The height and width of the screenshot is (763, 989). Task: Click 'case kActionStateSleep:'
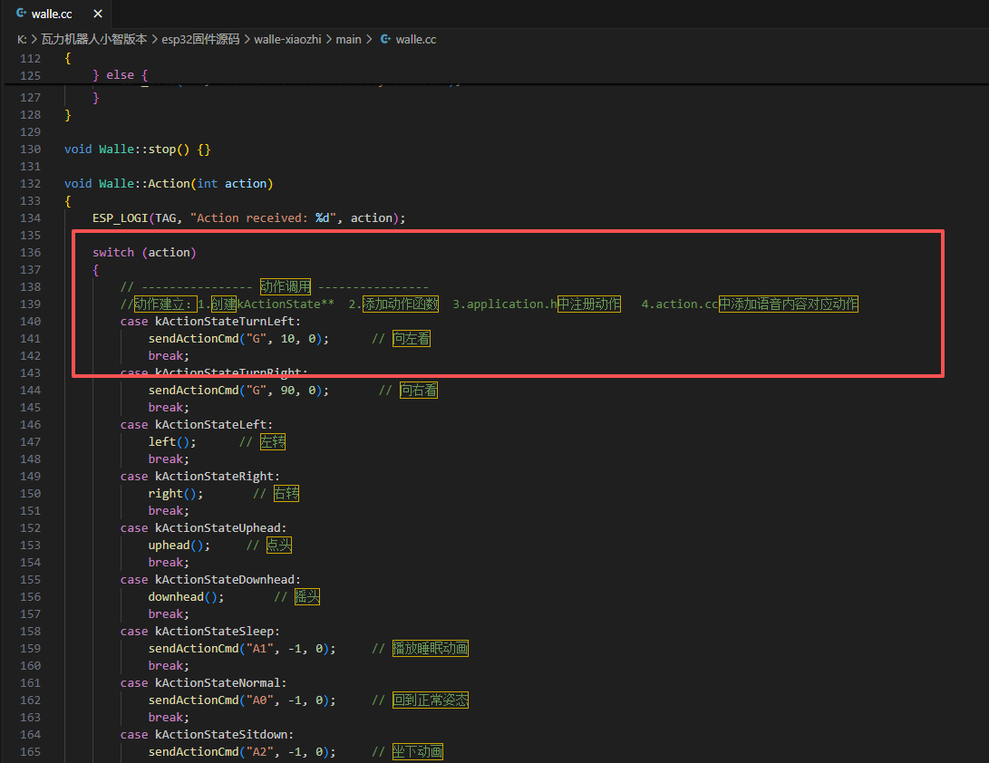click(x=200, y=632)
